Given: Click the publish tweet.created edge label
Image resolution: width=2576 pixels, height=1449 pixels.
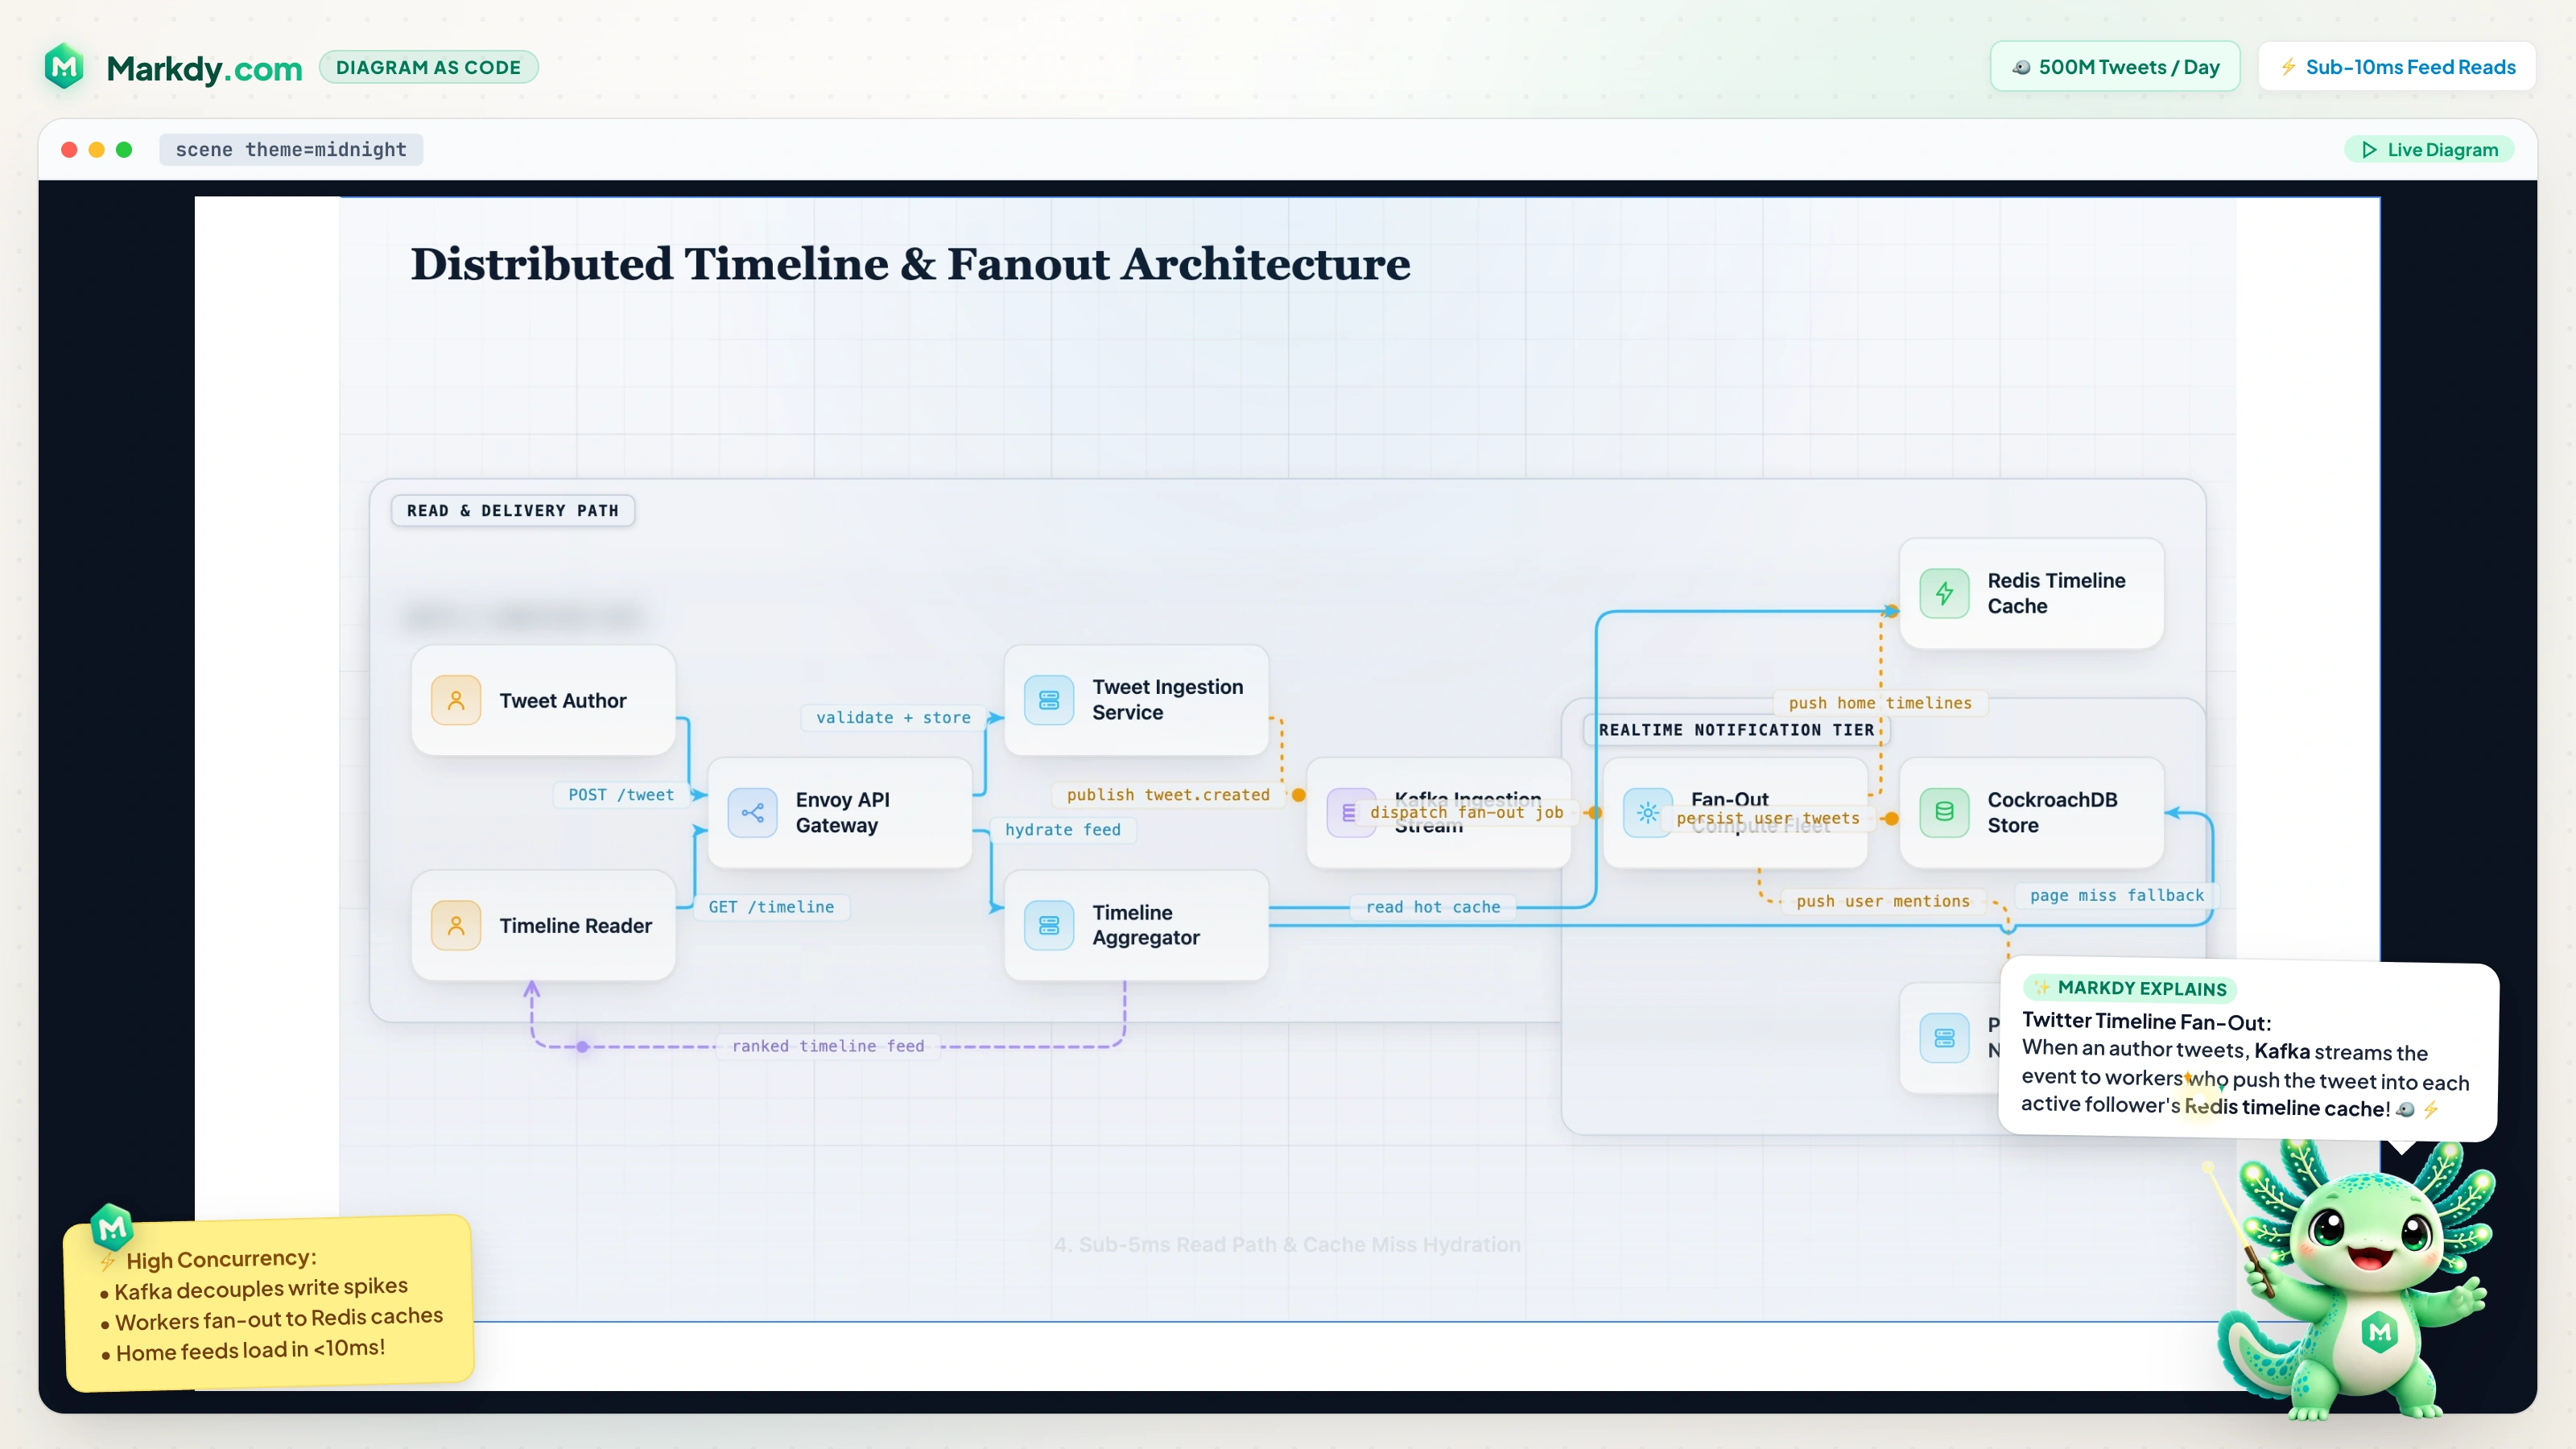Looking at the screenshot, I should [1168, 794].
